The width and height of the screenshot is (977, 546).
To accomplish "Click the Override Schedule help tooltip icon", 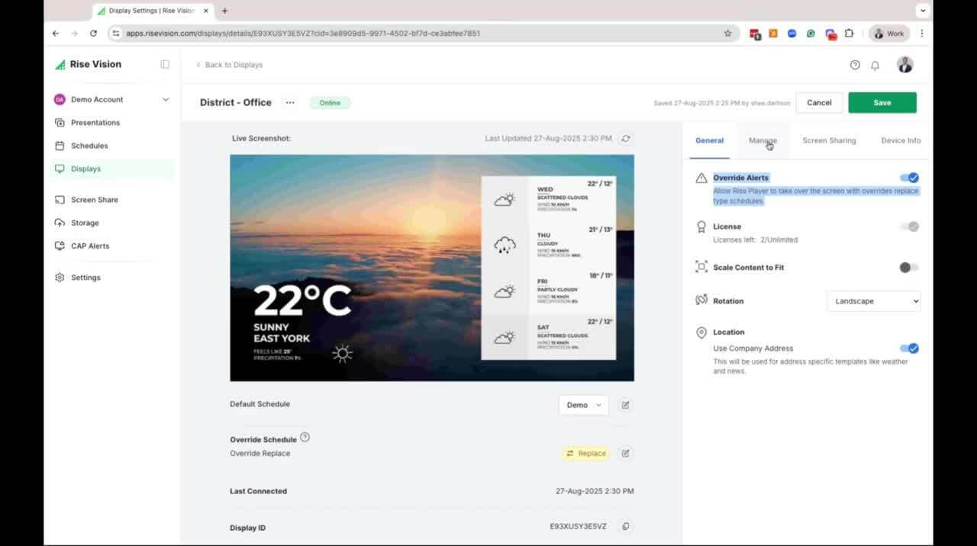I will coord(305,438).
